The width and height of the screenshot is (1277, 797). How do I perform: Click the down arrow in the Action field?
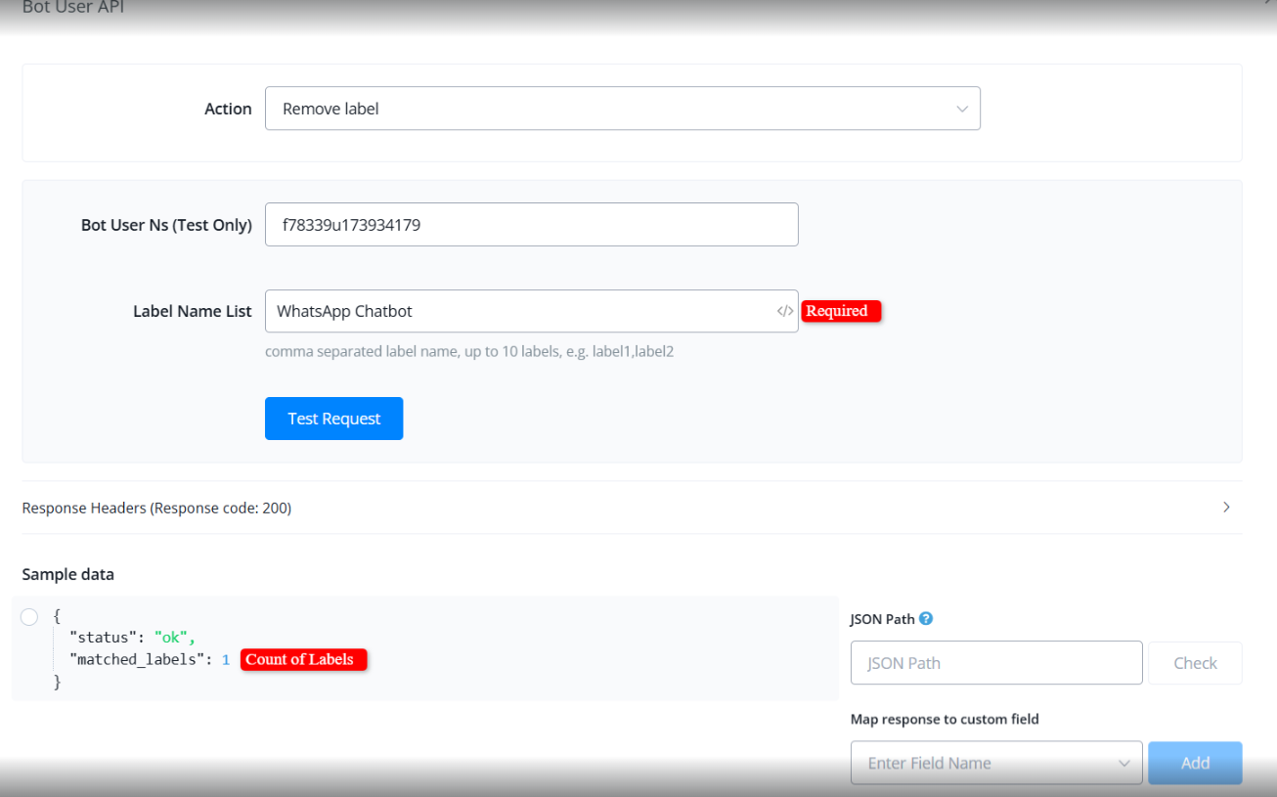[961, 109]
